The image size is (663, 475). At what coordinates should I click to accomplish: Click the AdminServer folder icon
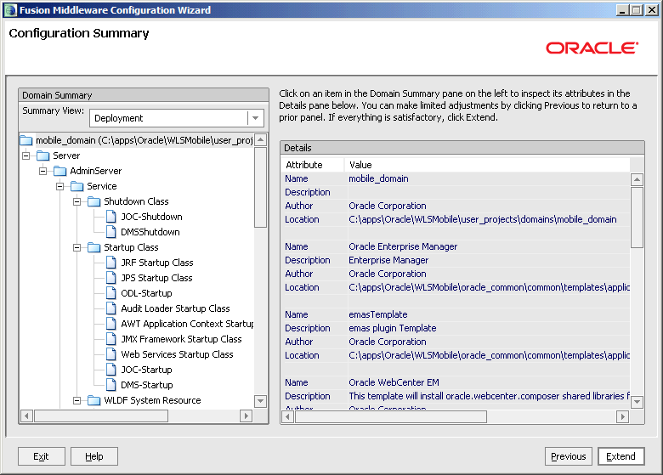pyautogui.click(x=60, y=171)
